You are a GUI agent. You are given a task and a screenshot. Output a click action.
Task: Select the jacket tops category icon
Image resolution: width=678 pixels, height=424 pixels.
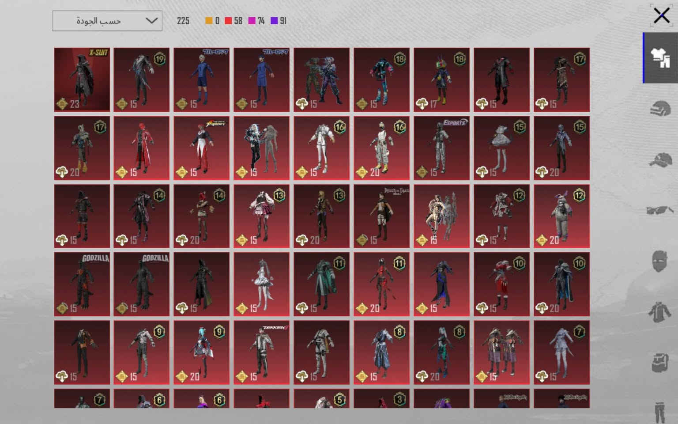660,312
